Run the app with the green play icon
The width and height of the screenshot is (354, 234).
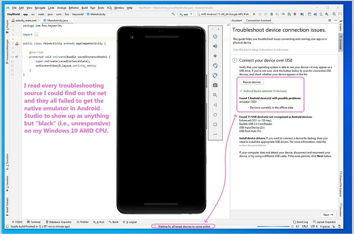tap(254, 14)
